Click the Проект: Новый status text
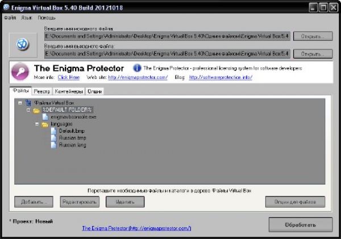 coord(32,221)
